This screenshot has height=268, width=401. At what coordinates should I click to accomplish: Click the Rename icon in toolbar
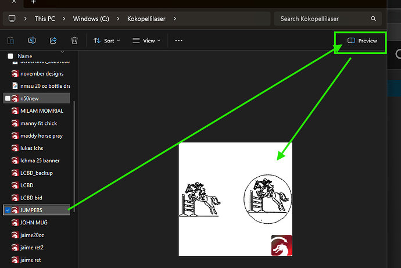tap(32, 41)
